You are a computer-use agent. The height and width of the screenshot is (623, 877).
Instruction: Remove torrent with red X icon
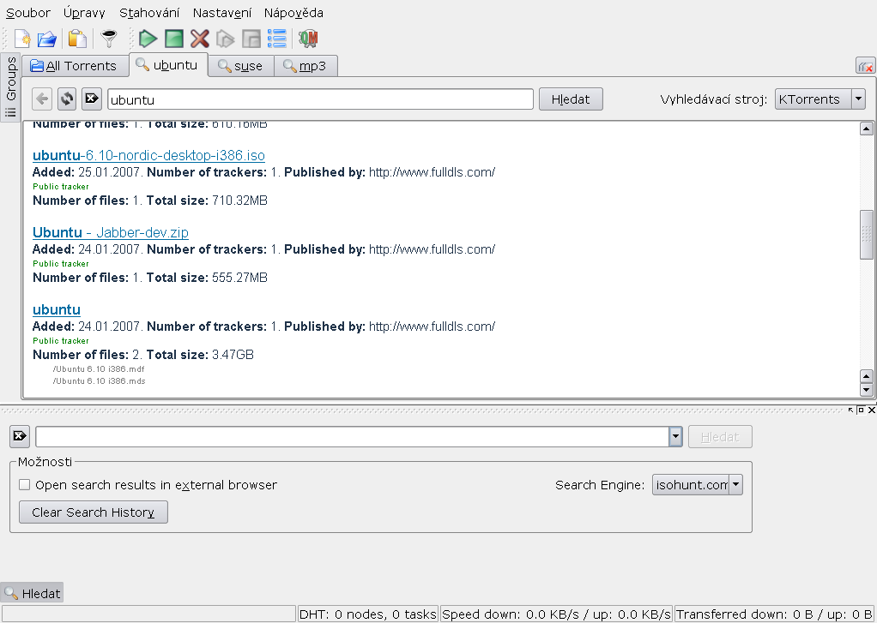(200, 39)
